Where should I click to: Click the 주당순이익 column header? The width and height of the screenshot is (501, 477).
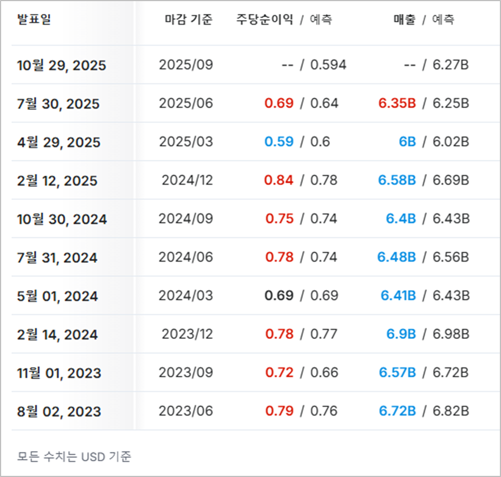point(264,19)
